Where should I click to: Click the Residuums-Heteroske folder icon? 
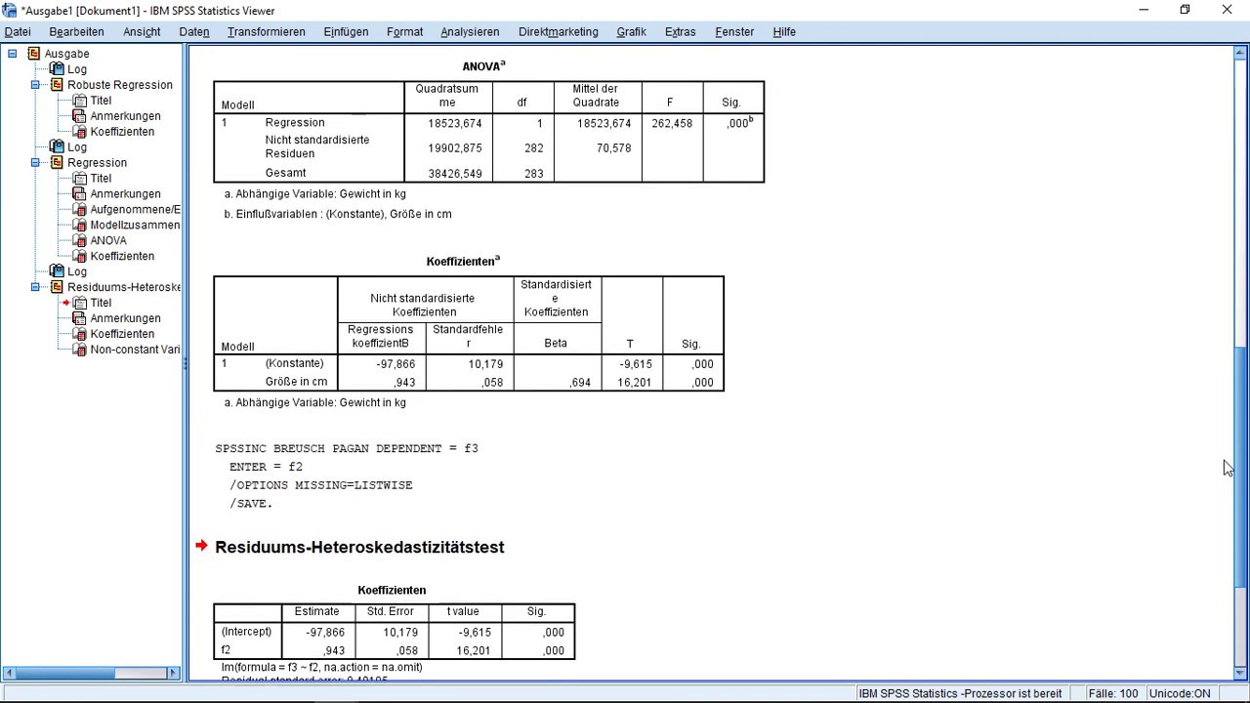[x=57, y=287]
